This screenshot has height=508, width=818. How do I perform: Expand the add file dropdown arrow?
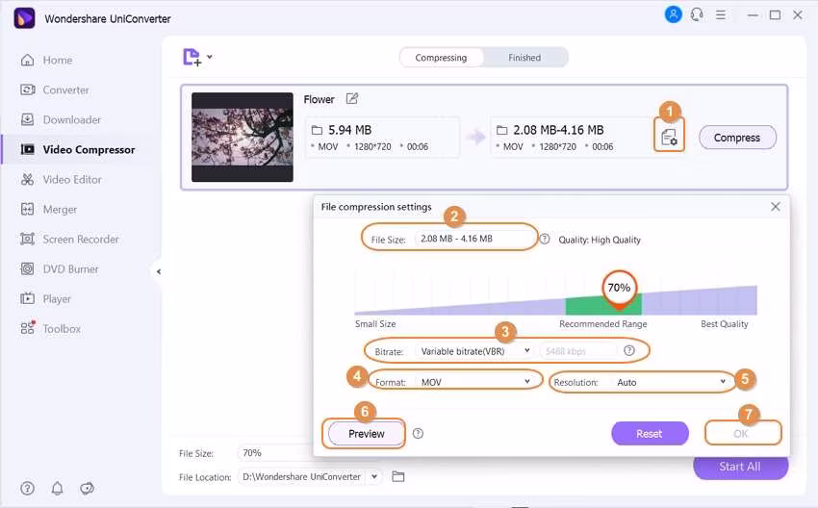click(x=210, y=57)
